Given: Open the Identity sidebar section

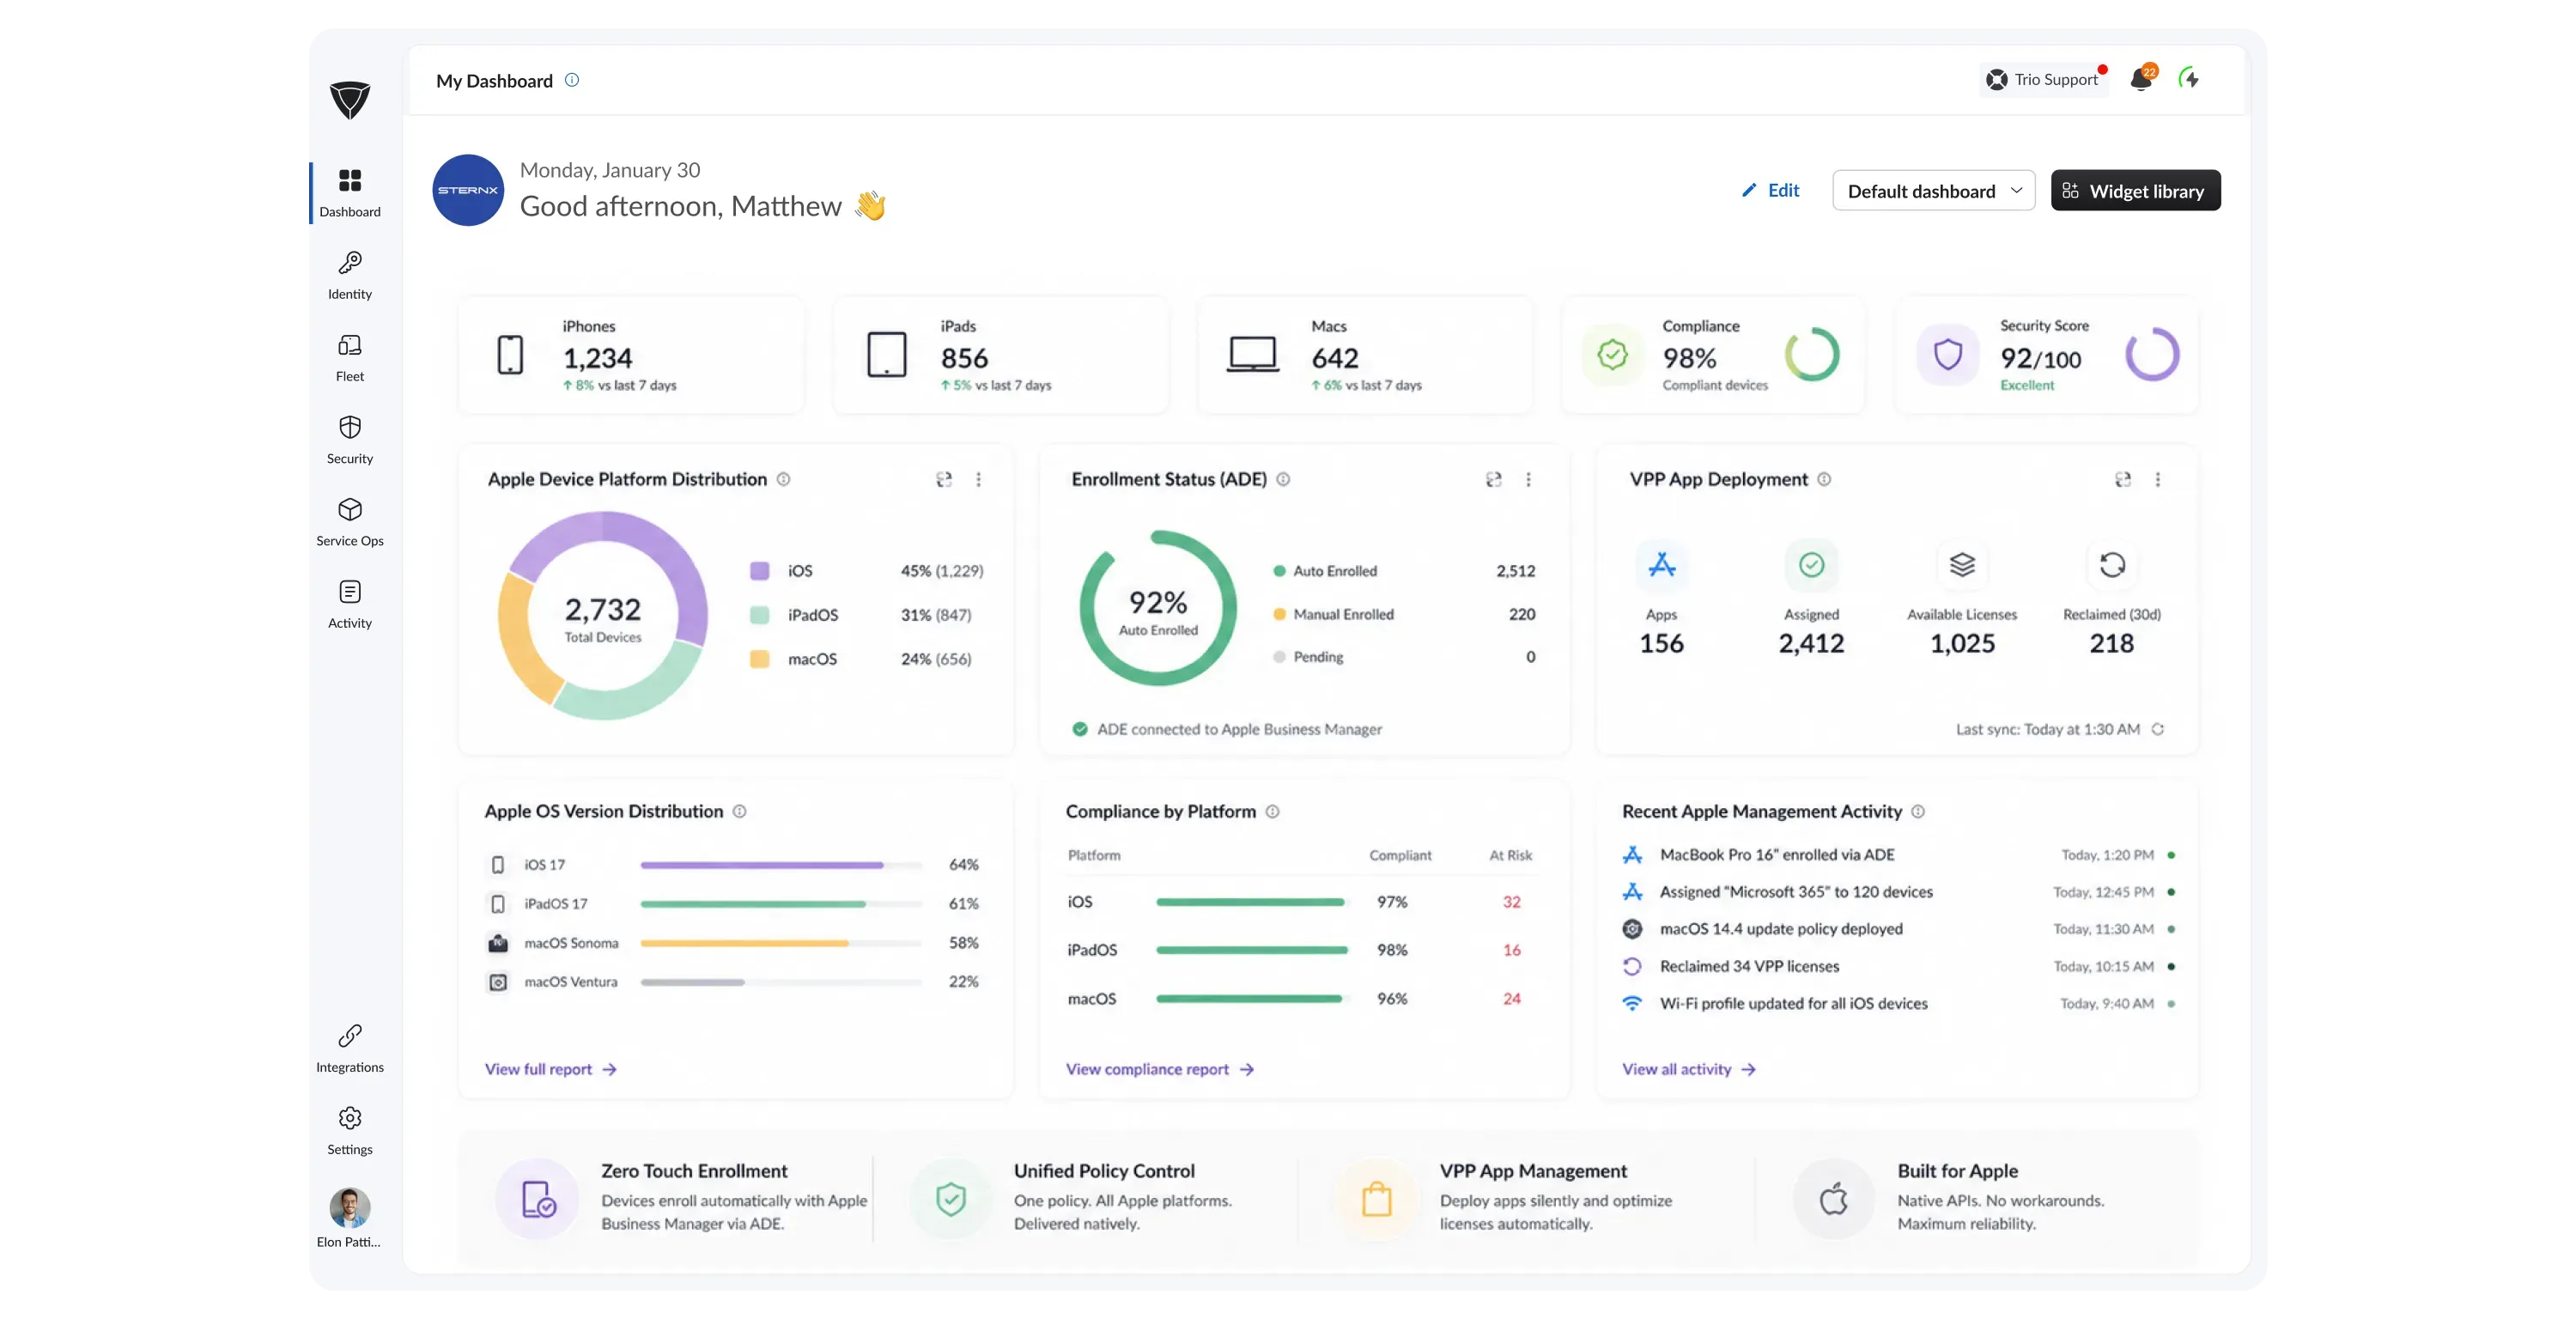Looking at the screenshot, I should (x=350, y=275).
